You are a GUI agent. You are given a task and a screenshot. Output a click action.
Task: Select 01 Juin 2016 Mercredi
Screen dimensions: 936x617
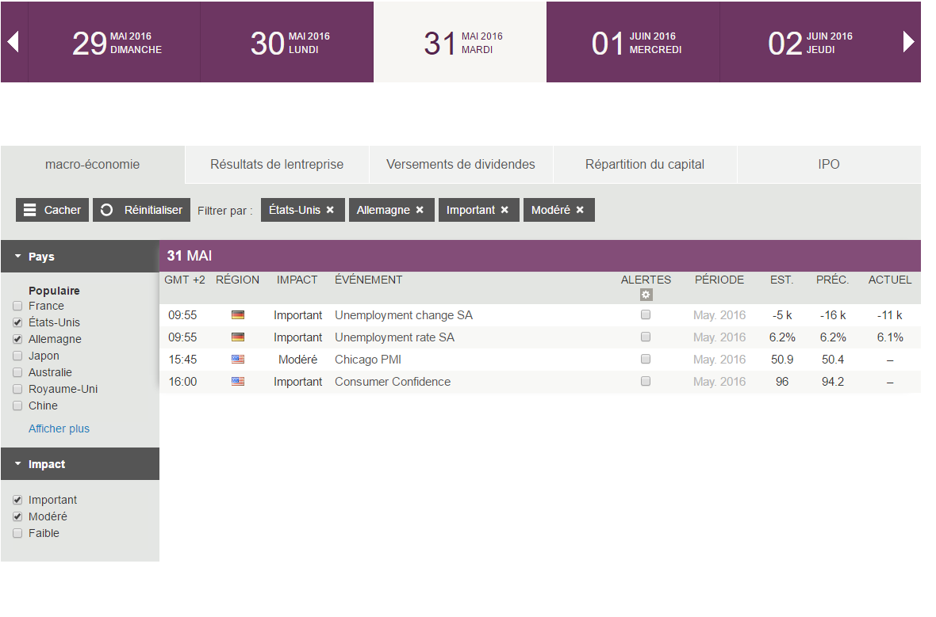(x=633, y=42)
